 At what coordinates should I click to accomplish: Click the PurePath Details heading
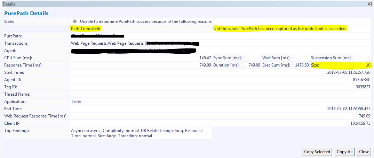point(26,13)
